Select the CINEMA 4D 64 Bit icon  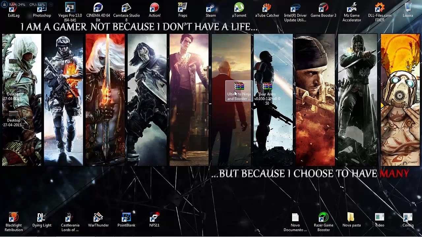pyautogui.click(x=98, y=12)
